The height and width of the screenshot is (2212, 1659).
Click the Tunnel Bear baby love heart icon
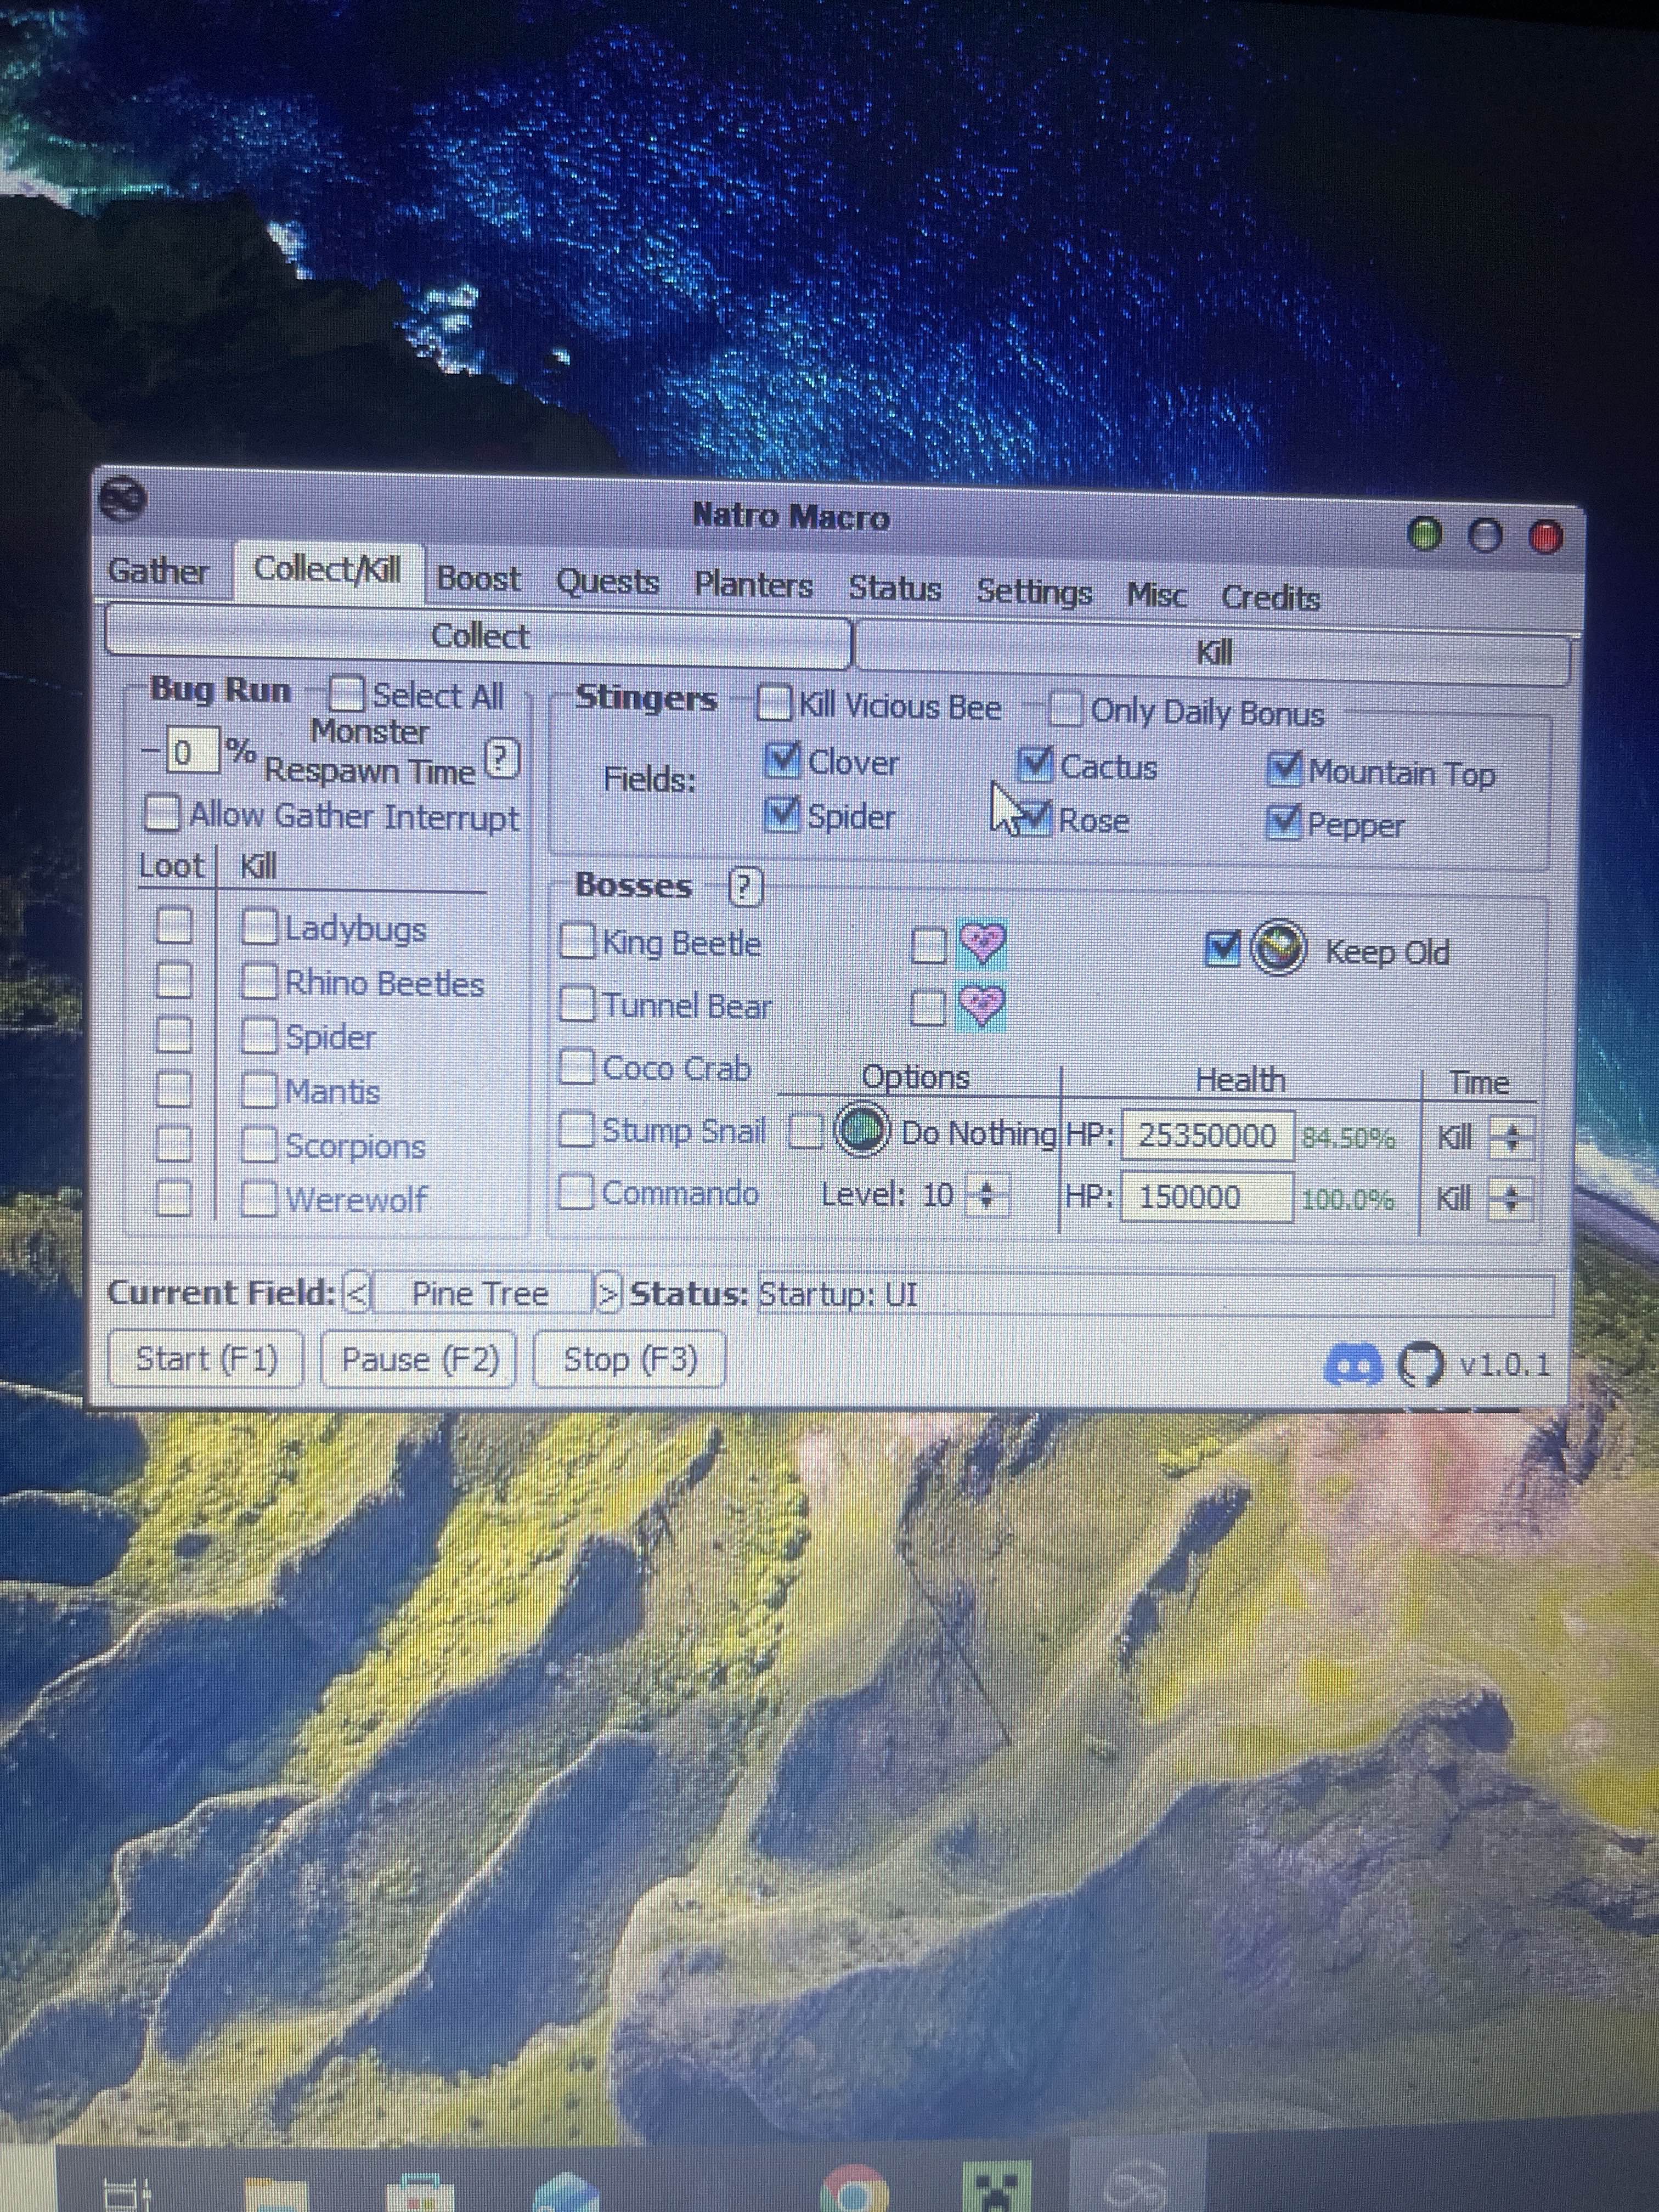(982, 1006)
